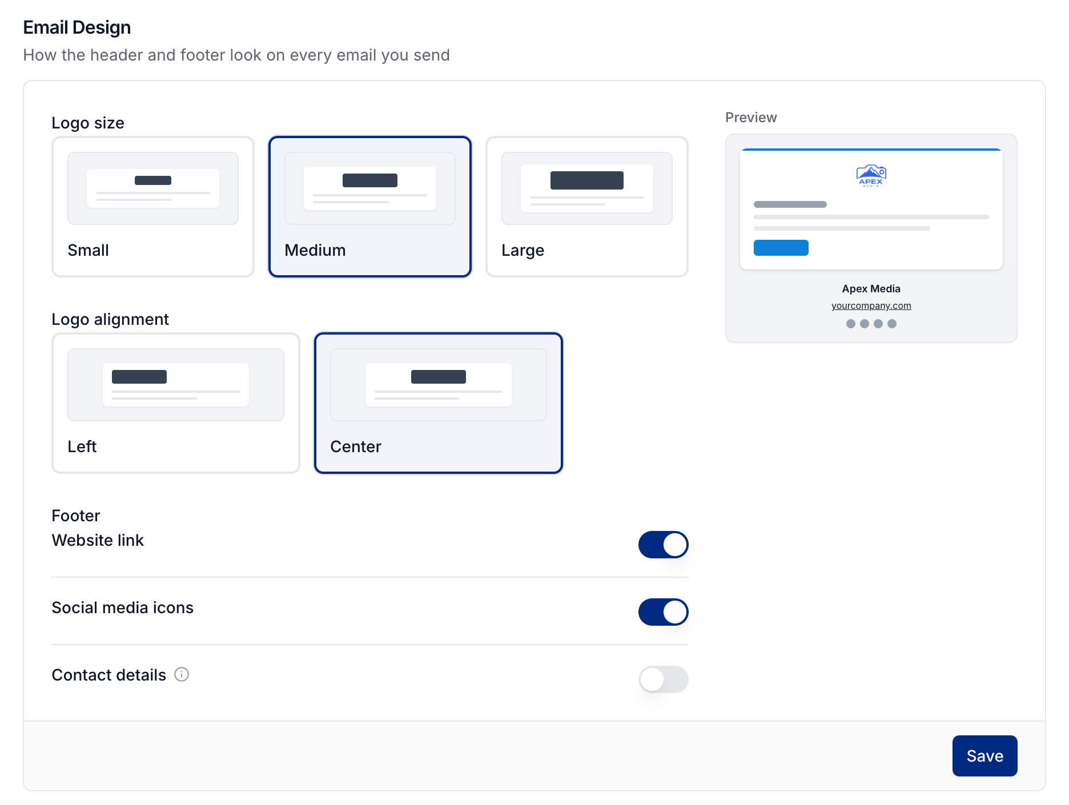Screen dimensions: 1069x805
Task: Save the email design settings
Action: click(x=984, y=756)
